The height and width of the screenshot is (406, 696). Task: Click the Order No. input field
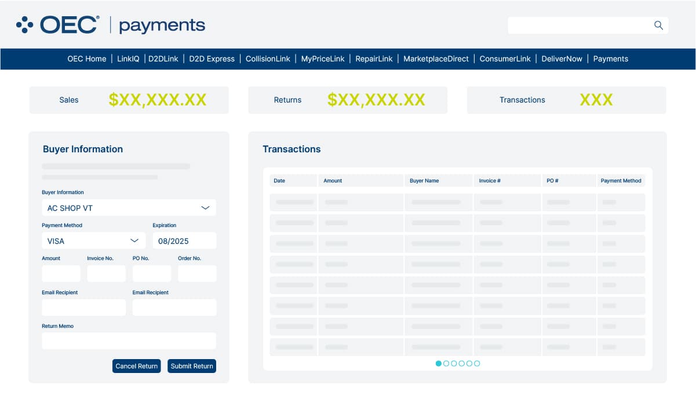tap(197, 274)
